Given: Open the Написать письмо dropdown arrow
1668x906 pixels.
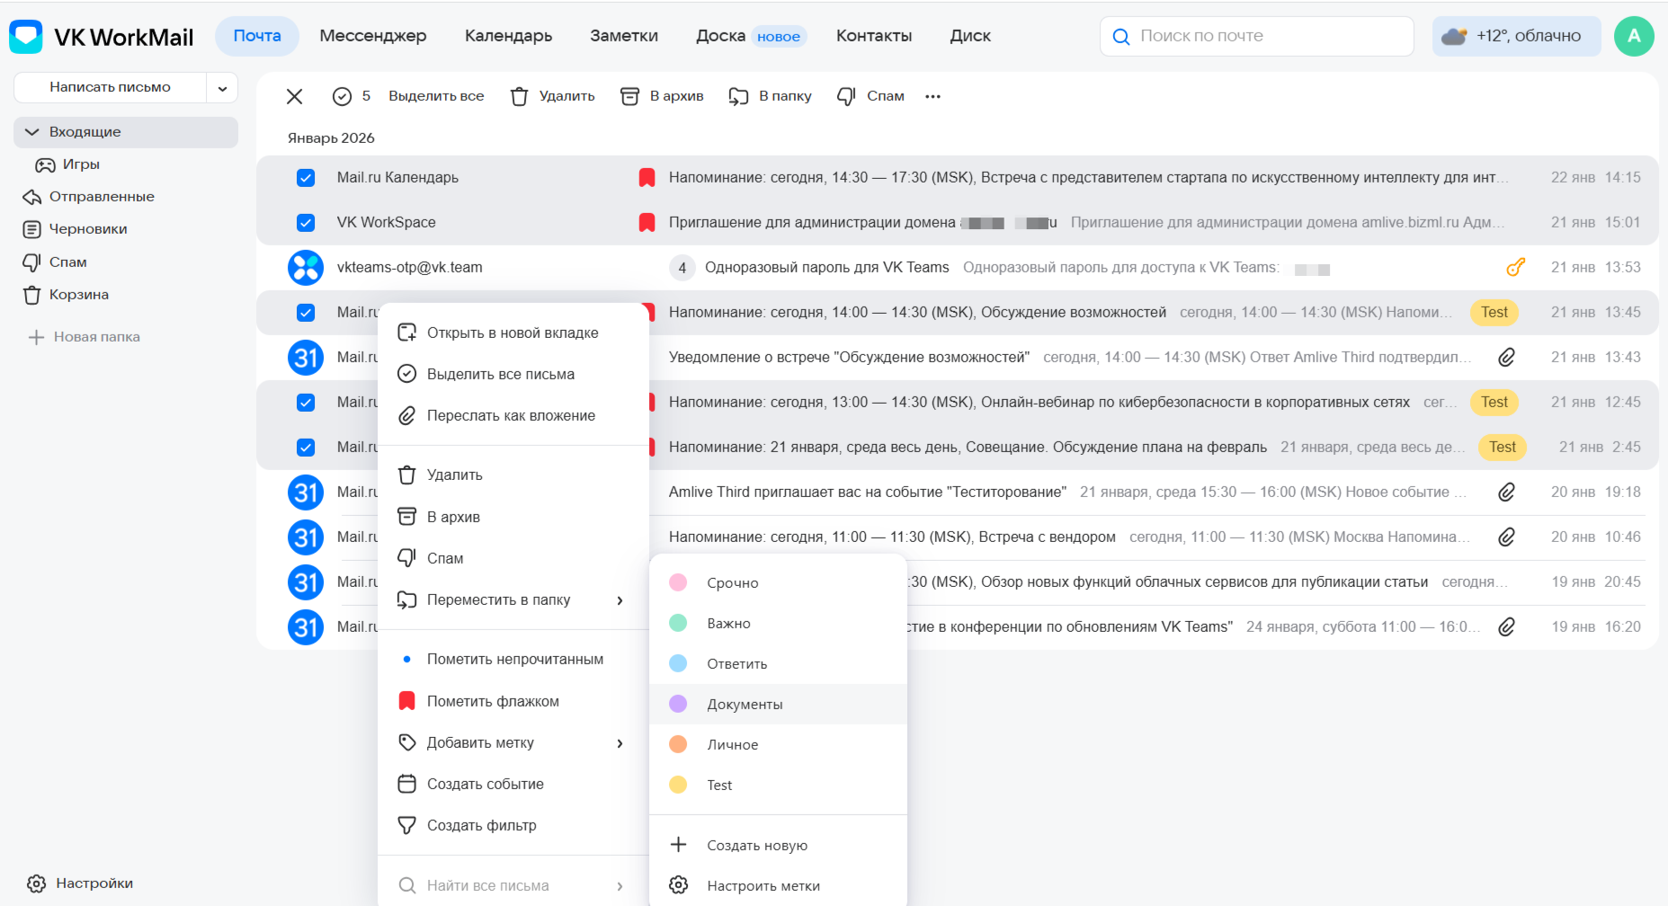Looking at the screenshot, I should (222, 88).
